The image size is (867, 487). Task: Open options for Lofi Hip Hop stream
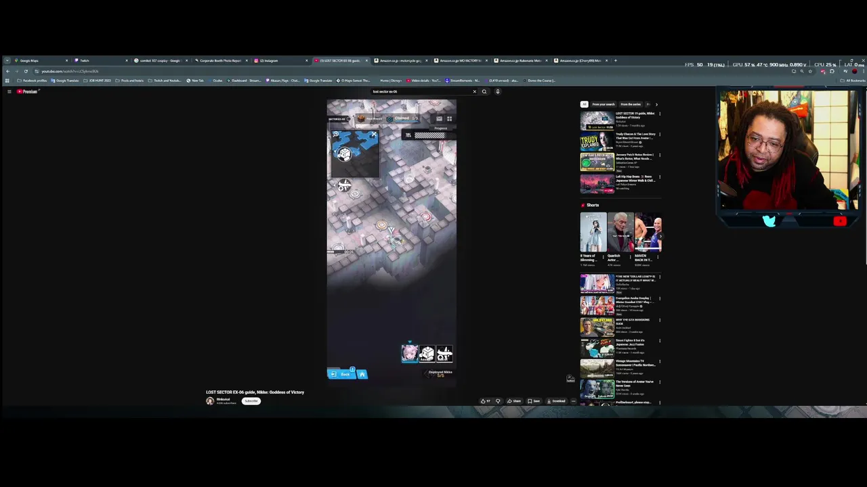point(660,177)
